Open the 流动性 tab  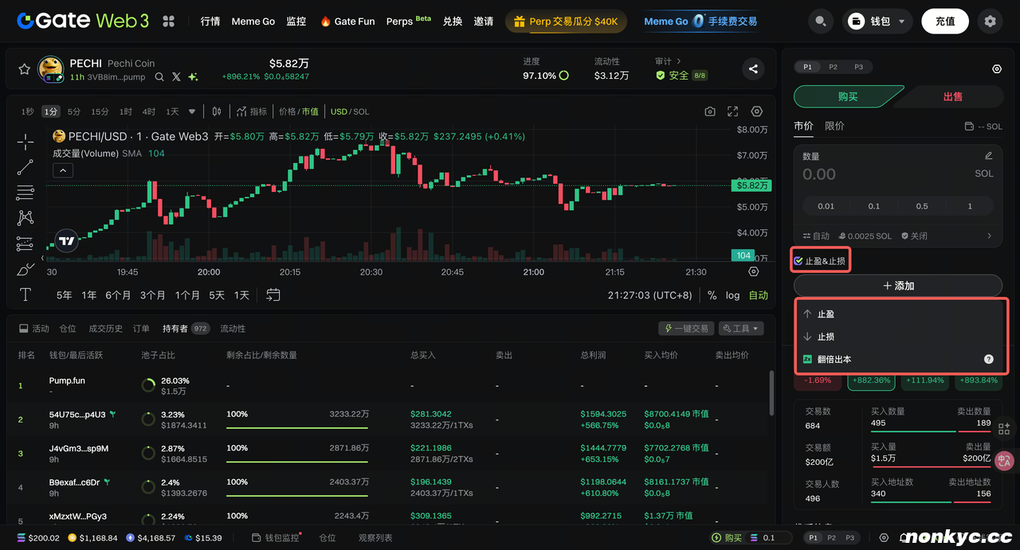(233, 329)
